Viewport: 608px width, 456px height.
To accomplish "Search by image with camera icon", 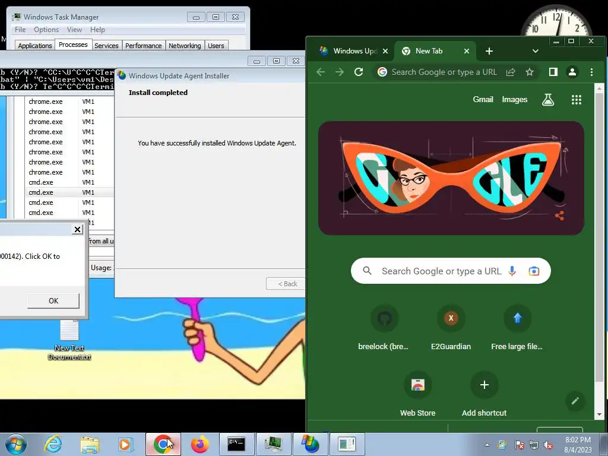I will click(534, 271).
